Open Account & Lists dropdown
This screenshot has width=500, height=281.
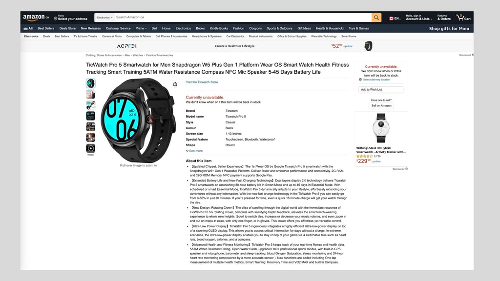418,18
